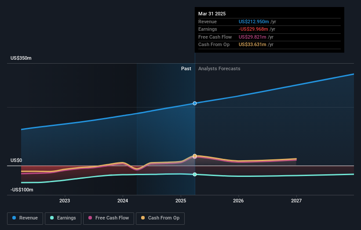Click the pink Free Cash Flow legend dot
This screenshot has height=230, width=361.
click(x=90, y=218)
